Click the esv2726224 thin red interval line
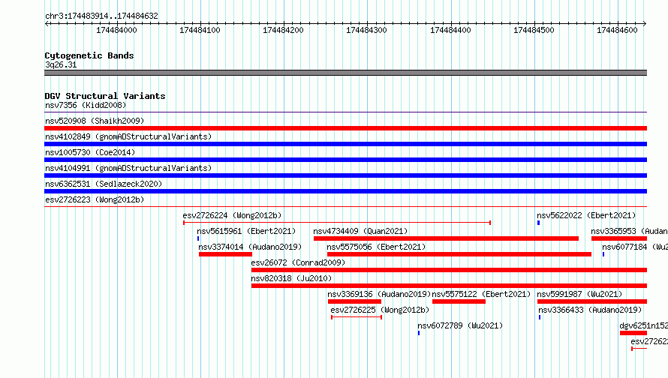 click(337, 223)
